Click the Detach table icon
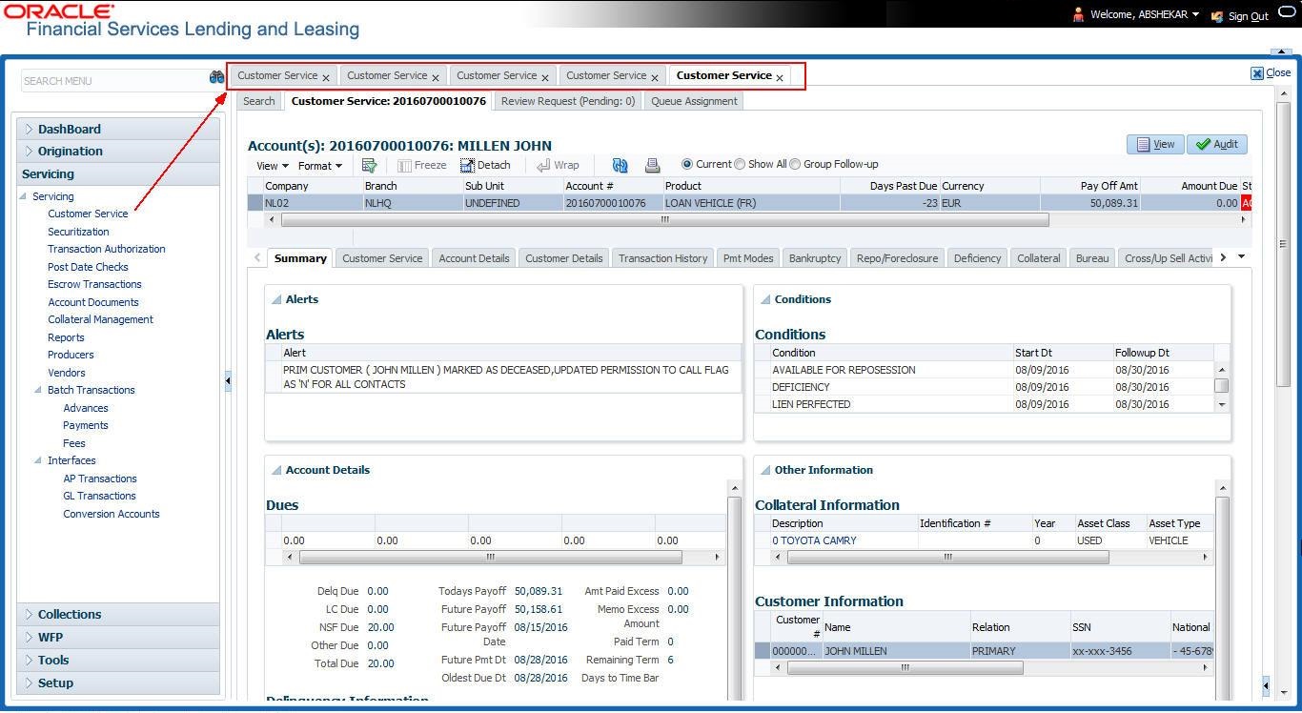 pyautogui.click(x=485, y=165)
